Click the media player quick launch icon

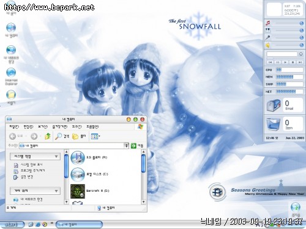pos(45,225)
